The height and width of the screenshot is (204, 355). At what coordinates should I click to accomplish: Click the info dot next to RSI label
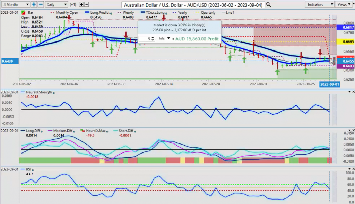[x=35, y=170]
